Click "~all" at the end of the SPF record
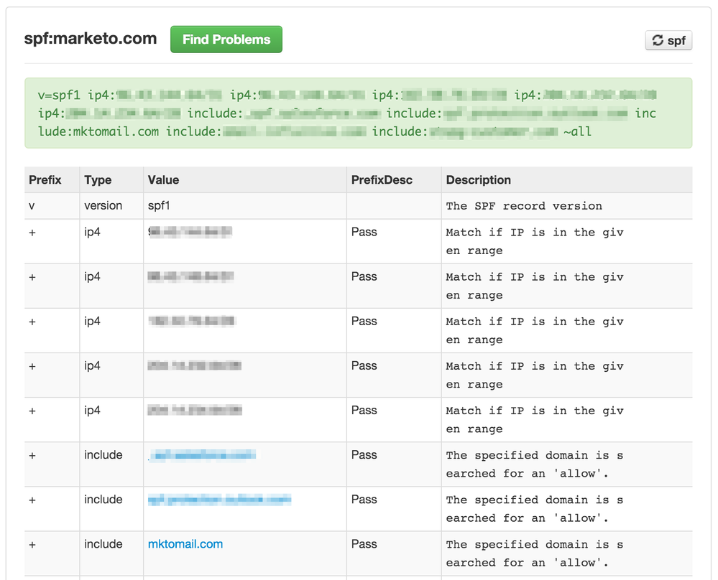Image resolution: width=718 pixels, height=580 pixels. click(578, 131)
